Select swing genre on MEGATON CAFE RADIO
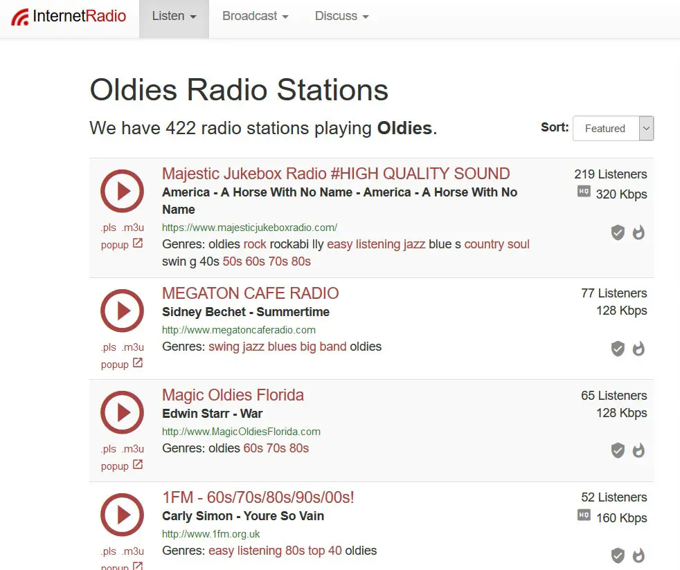Screen dimensions: 680x570 pyautogui.click(x=224, y=347)
